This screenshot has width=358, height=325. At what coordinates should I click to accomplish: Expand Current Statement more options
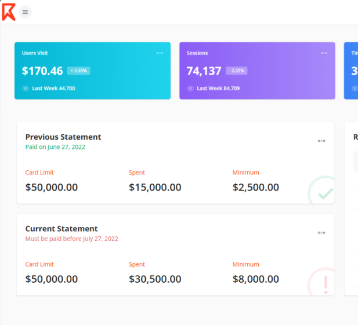pos(321,233)
